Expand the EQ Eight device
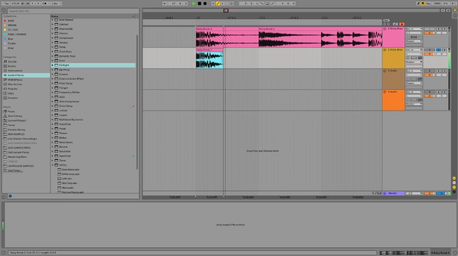Image resolution: width=458 pixels, height=256 pixels. point(53,65)
